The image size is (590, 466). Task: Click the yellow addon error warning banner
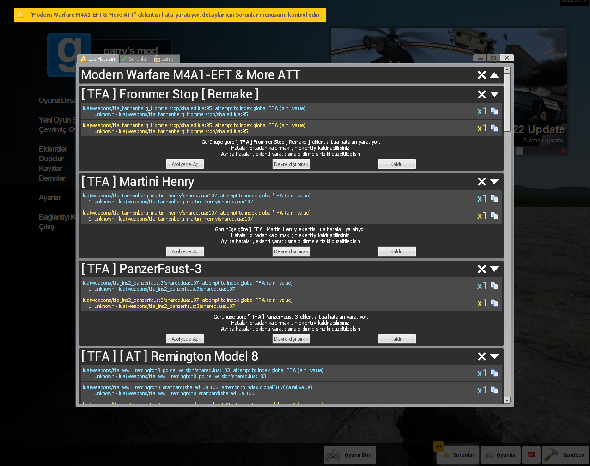[x=170, y=15]
